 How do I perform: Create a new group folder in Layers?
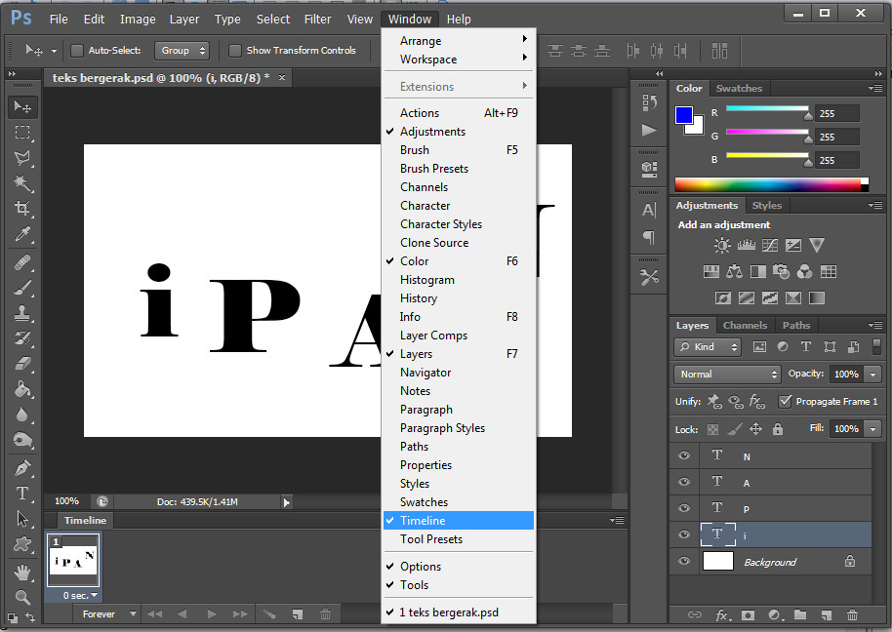point(800,615)
